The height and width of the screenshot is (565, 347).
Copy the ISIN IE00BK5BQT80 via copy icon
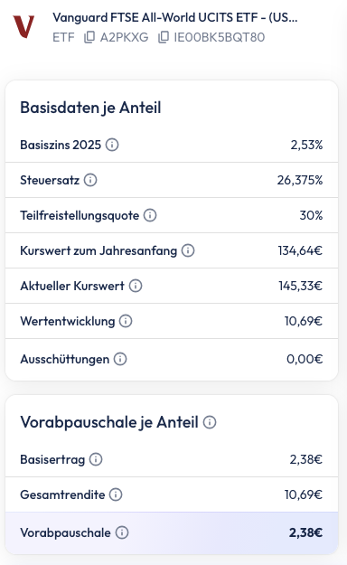pos(164,37)
